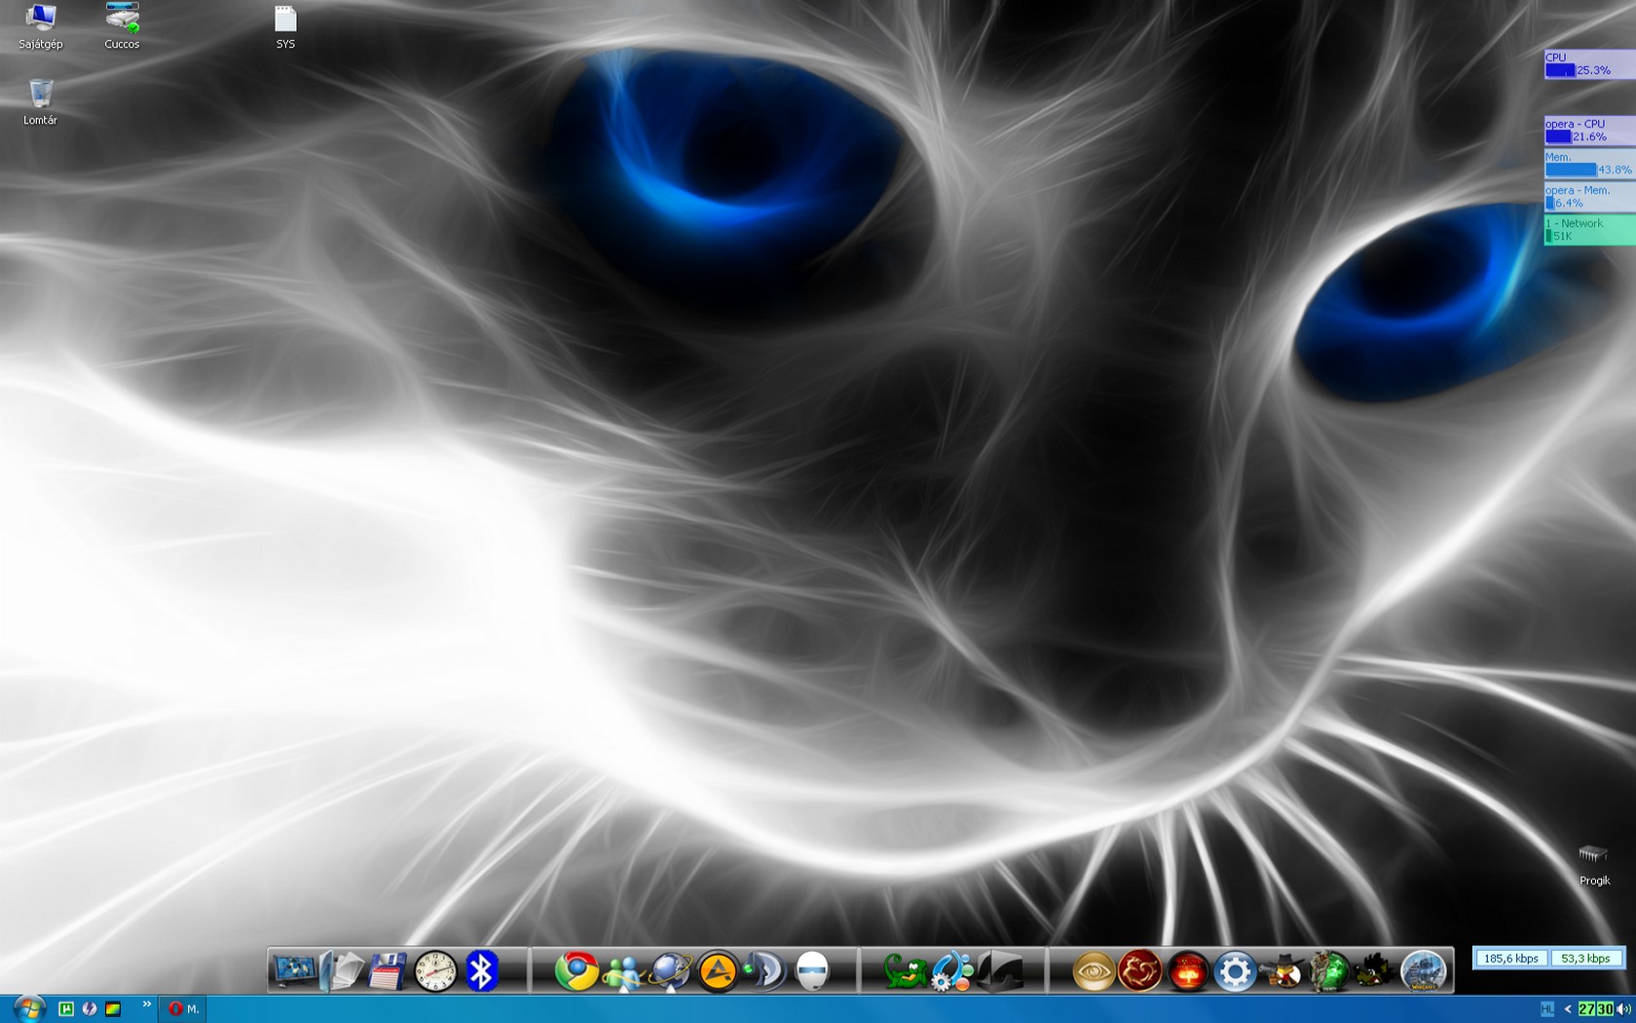Screen dimensions: 1636x1023
Task: Click the opera - Mem. 6.4% gadget
Action: pyautogui.click(x=1589, y=197)
